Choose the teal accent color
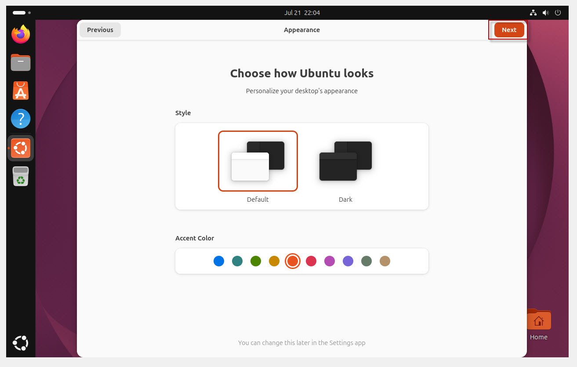The height and width of the screenshot is (367, 577). [x=237, y=261]
